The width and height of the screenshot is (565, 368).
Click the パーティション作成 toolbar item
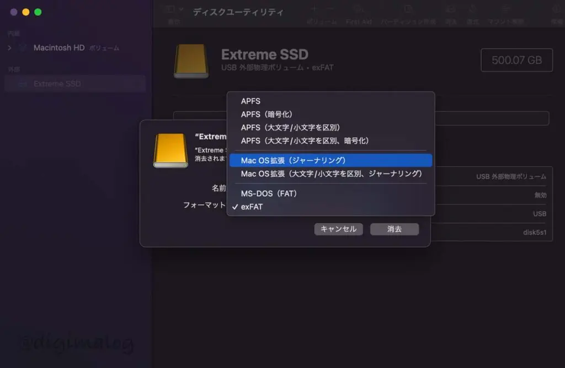pos(408,14)
